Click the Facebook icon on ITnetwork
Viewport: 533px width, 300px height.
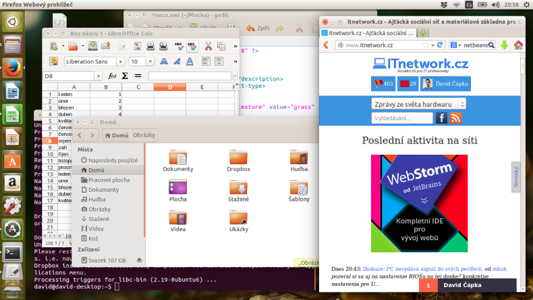click(x=441, y=118)
